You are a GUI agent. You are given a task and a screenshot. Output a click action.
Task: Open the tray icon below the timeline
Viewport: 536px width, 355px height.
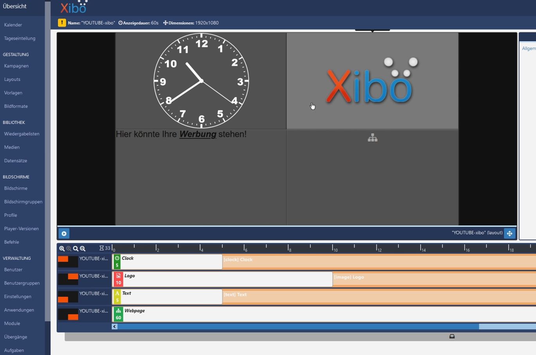tap(452, 336)
